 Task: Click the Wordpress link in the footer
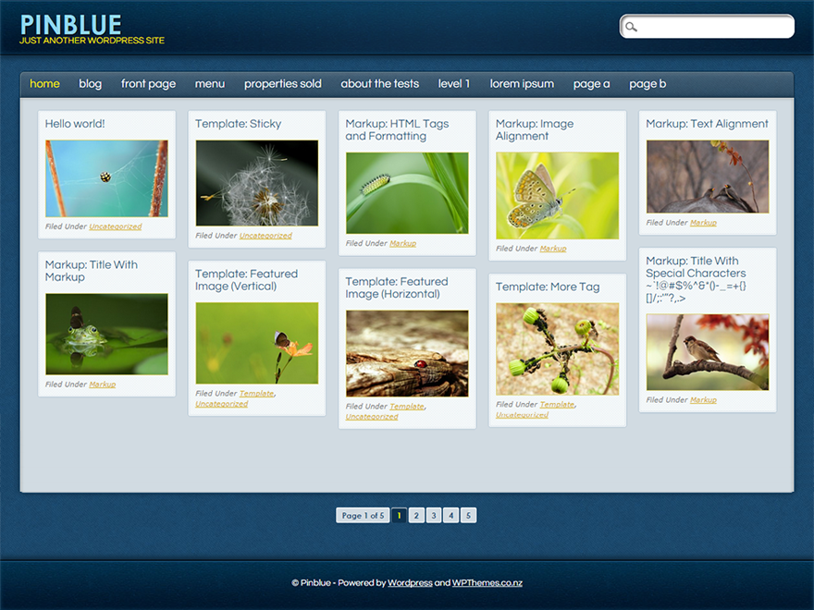[x=410, y=582]
